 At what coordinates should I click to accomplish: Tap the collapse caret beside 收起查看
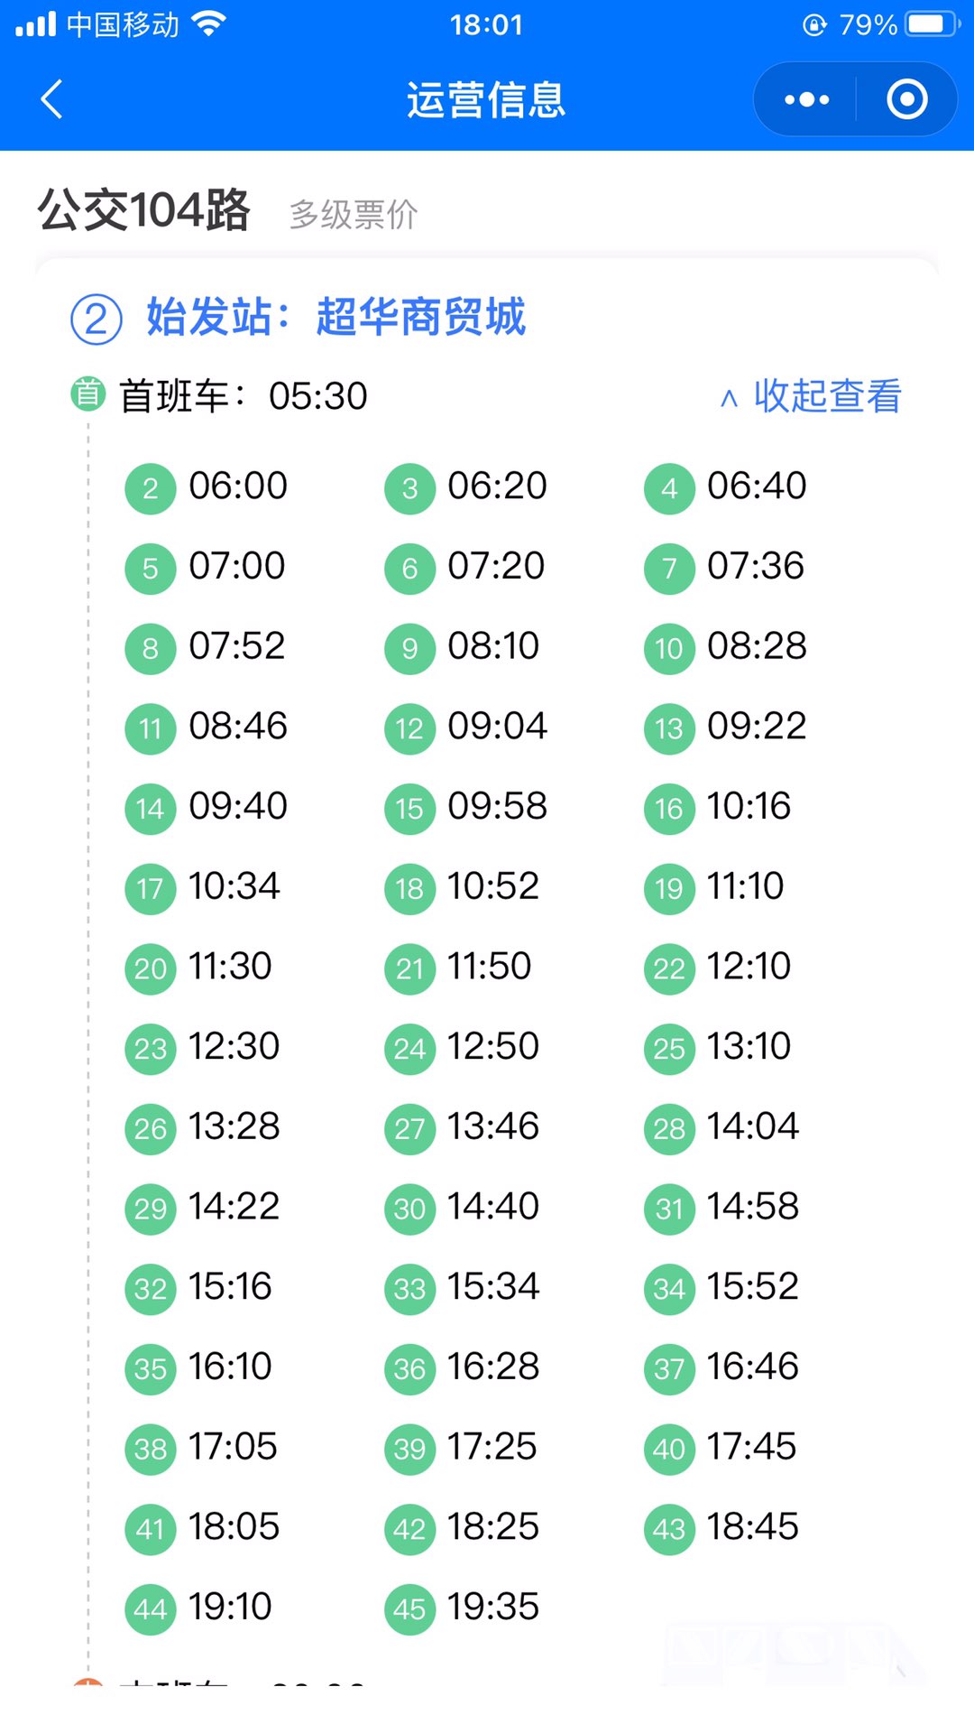click(729, 398)
